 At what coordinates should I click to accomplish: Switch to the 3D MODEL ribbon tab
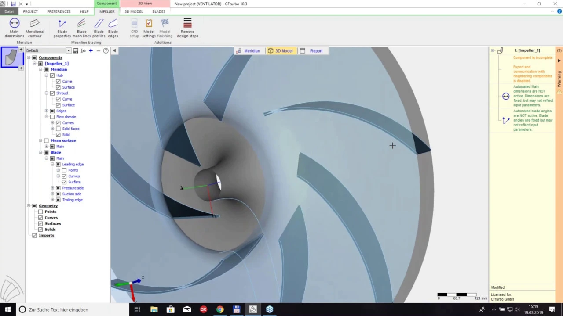point(133,11)
